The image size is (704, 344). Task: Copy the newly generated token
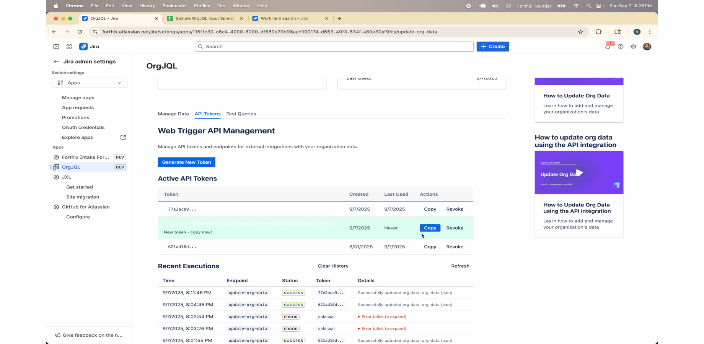[430, 228]
